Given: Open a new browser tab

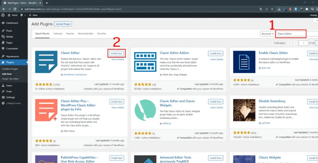Looking at the screenshot, I should [47, 3].
